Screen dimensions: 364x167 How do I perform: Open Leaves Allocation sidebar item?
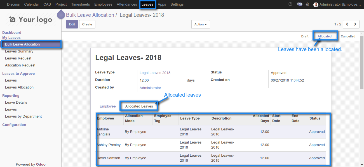click(x=19, y=87)
